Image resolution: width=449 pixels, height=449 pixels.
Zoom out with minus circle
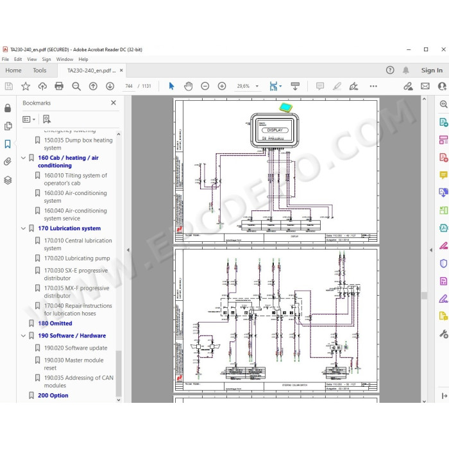pos(205,86)
